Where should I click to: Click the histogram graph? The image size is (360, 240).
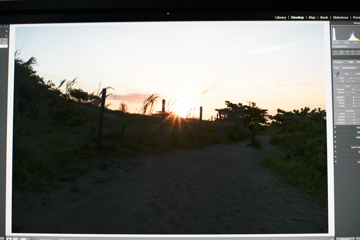(346, 34)
